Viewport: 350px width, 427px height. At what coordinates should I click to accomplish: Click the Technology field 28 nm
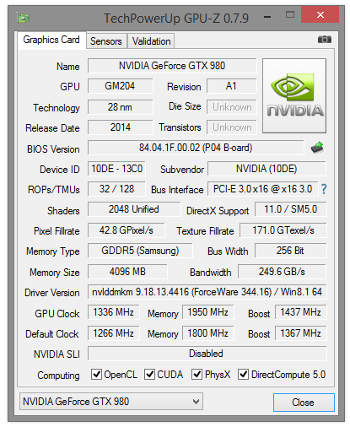(x=120, y=107)
